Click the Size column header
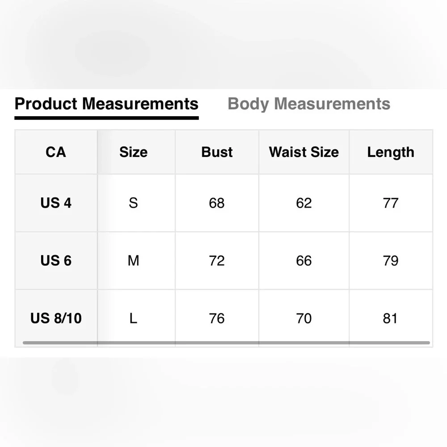Image resolution: width=447 pixels, height=447 pixels. coord(133,152)
